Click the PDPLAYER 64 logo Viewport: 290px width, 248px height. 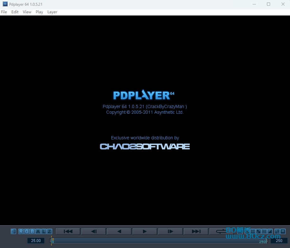point(144,95)
